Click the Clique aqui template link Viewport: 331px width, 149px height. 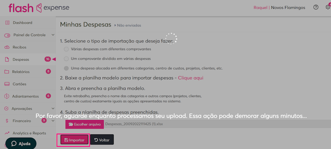(191, 78)
